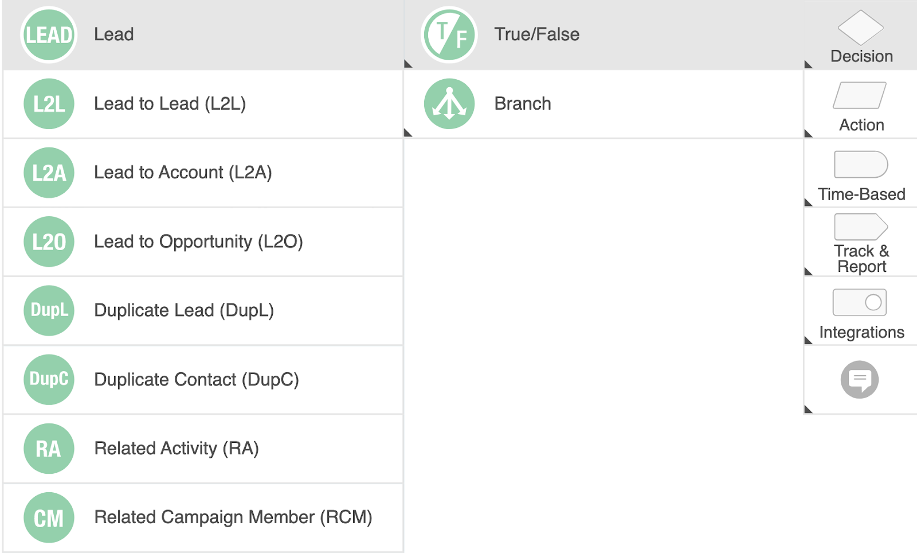Switch to the Action tools tab
Screen dimensions: 917x553
(861, 106)
